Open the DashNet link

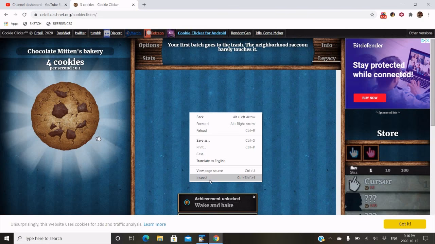(64, 33)
